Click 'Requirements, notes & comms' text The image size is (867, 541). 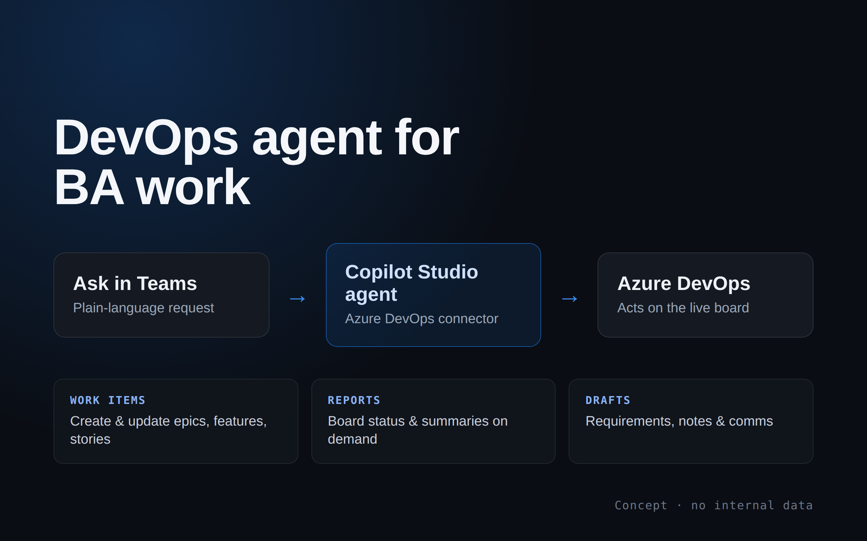click(679, 421)
